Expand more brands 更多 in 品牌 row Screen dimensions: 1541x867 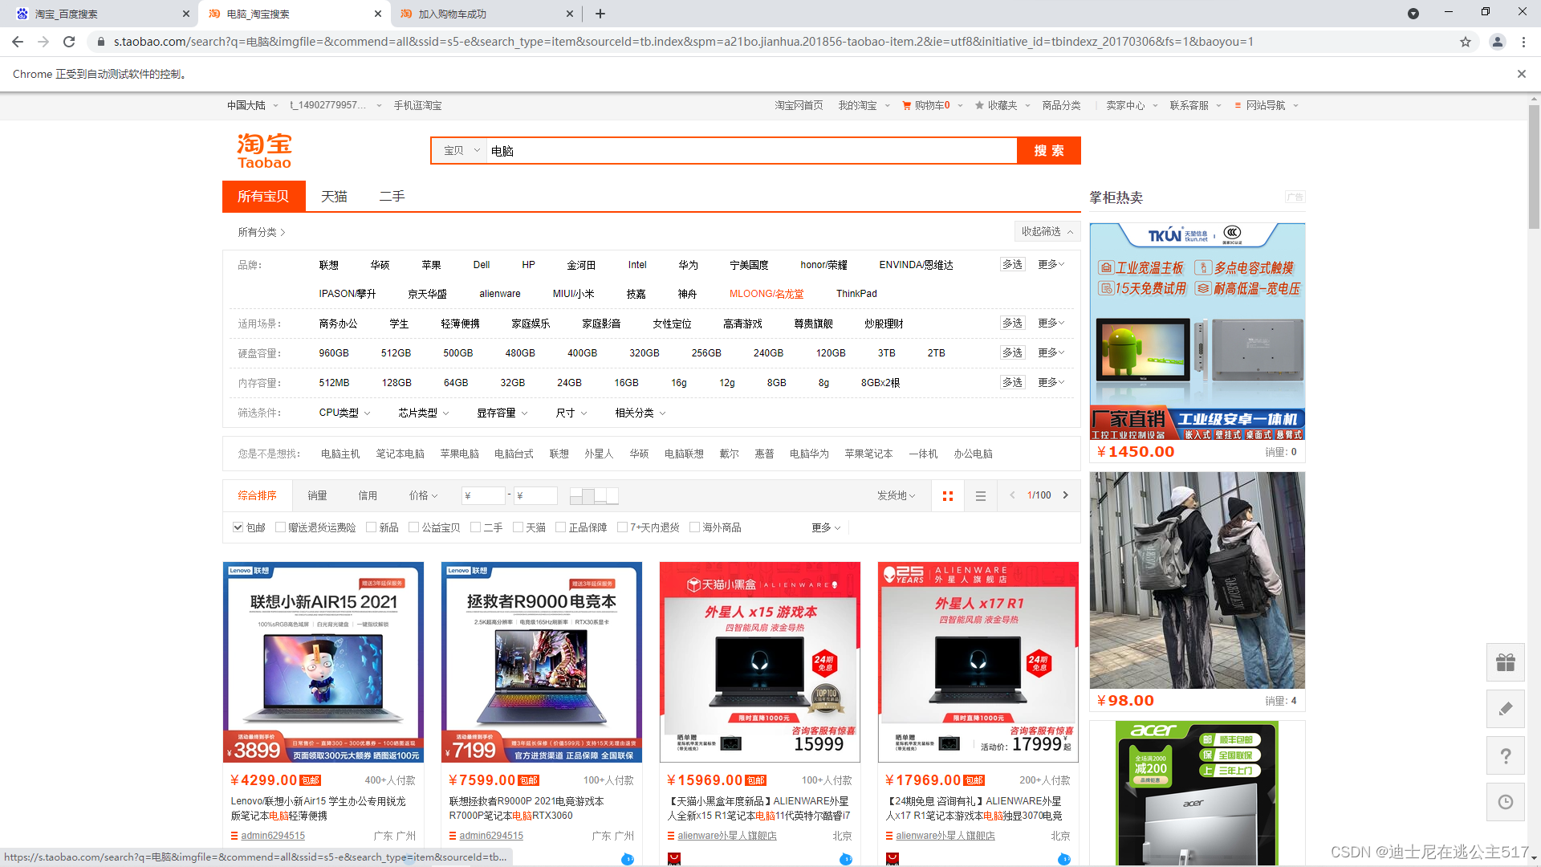(x=1051, y=264)
